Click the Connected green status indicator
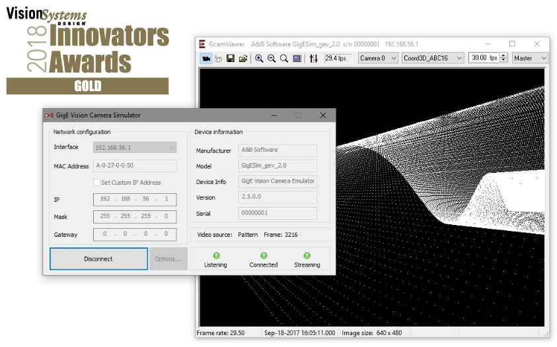 [264, 255]
